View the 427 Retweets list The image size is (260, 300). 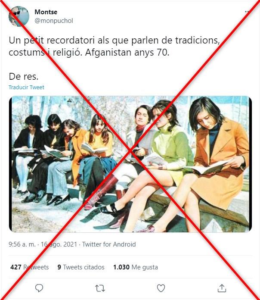coord(29,267)
